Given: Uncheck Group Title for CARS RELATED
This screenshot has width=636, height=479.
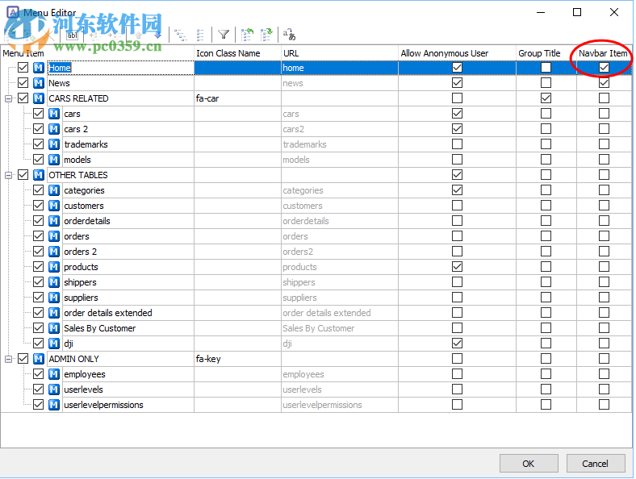Looking at the screenshot, I should point(546,98).
